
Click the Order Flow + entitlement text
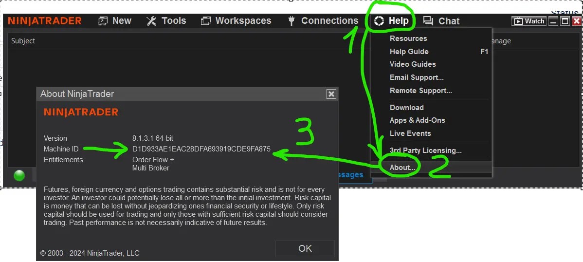(153, 160)
